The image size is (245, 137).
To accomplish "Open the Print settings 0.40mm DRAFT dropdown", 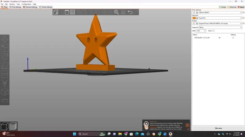I will tap(217, 12).
